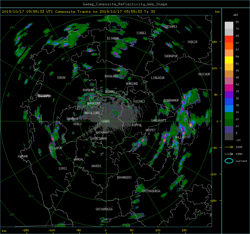Click the SHIVAMOGGA city label
The width and height of the screenshot is (250, 234).
click(104, 209)
